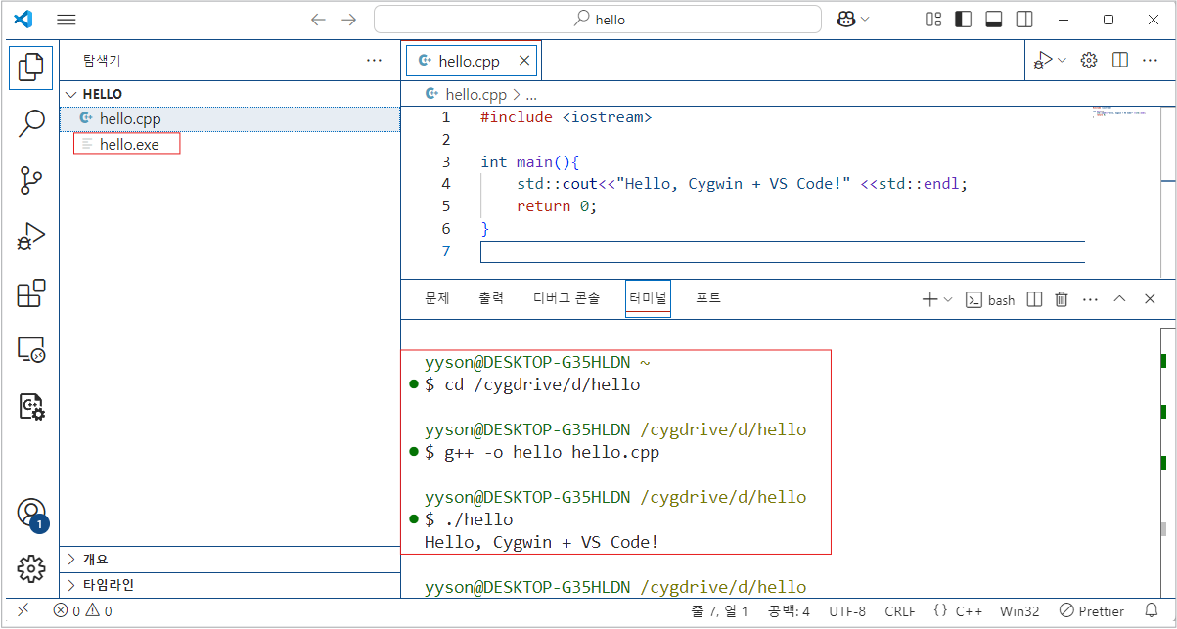
Task: Change the CRLF line ending setting
Action: [x=900, y=610]
